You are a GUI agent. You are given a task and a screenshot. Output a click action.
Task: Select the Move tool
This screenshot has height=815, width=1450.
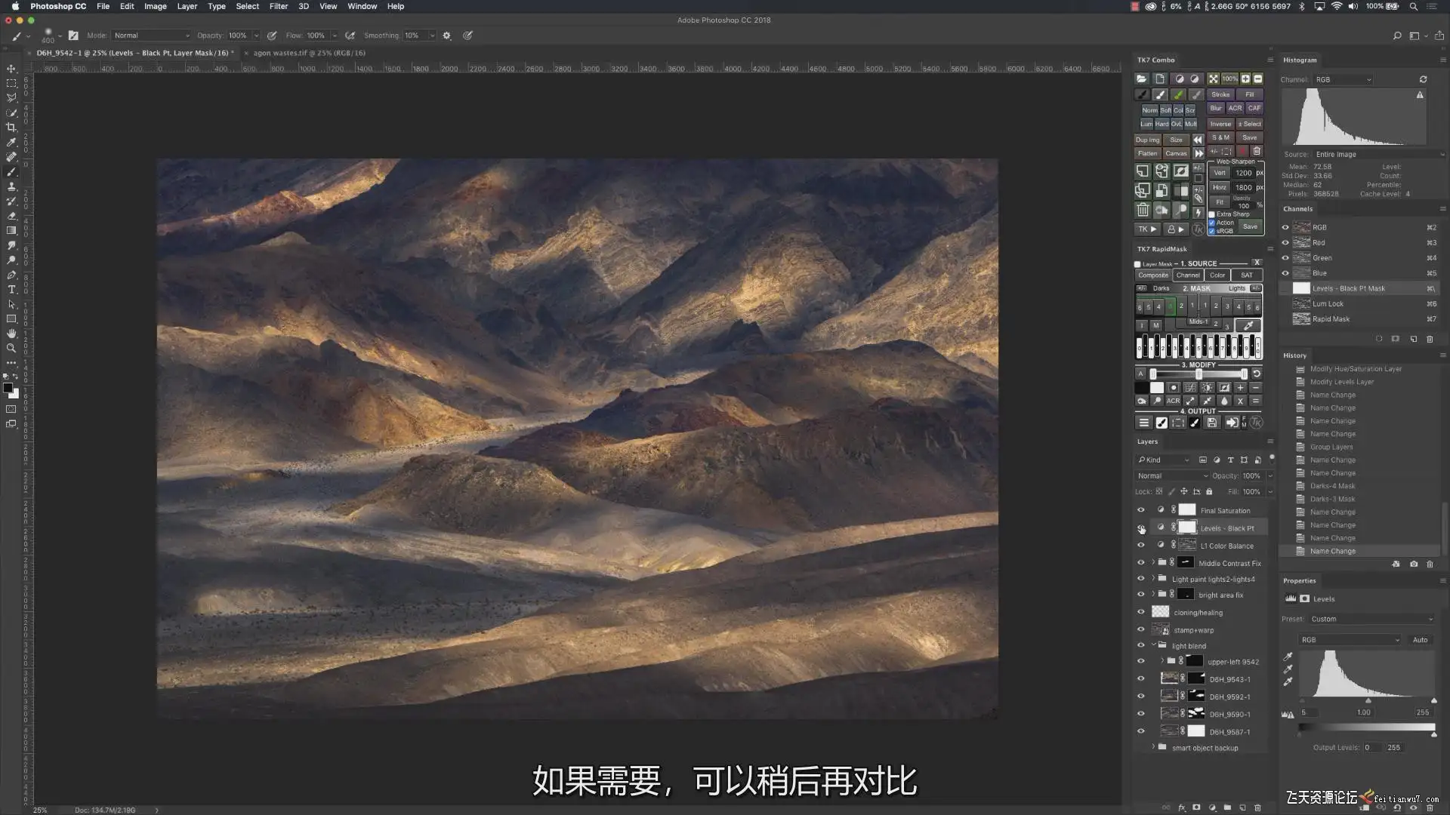point(11,69)
